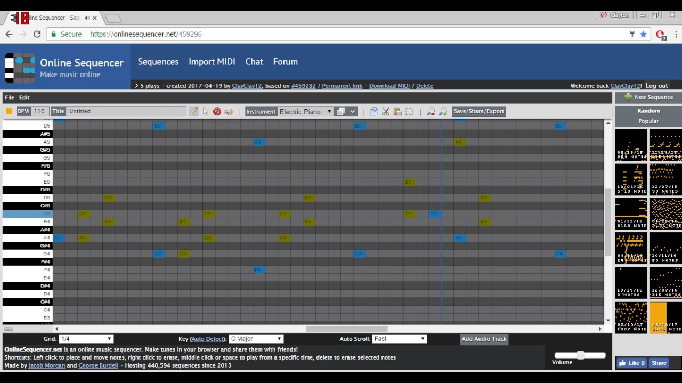The height and width of the screenshot is (383, 682).
Task: Click the clipboard paste icon
Action: point(397,112)
